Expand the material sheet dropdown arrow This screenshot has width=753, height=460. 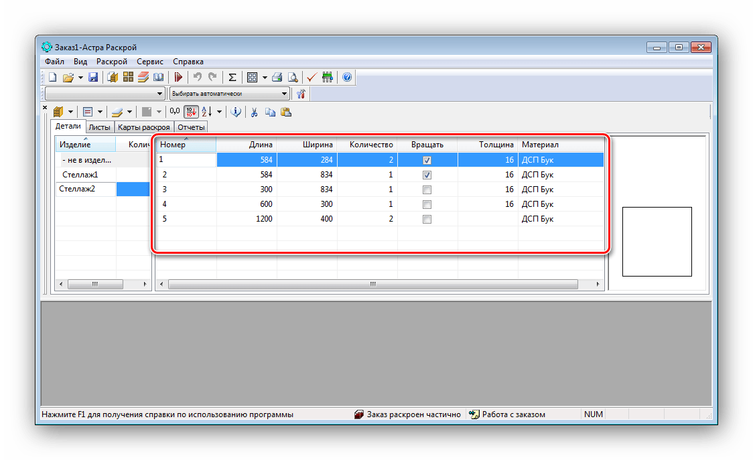pos(130,112)
